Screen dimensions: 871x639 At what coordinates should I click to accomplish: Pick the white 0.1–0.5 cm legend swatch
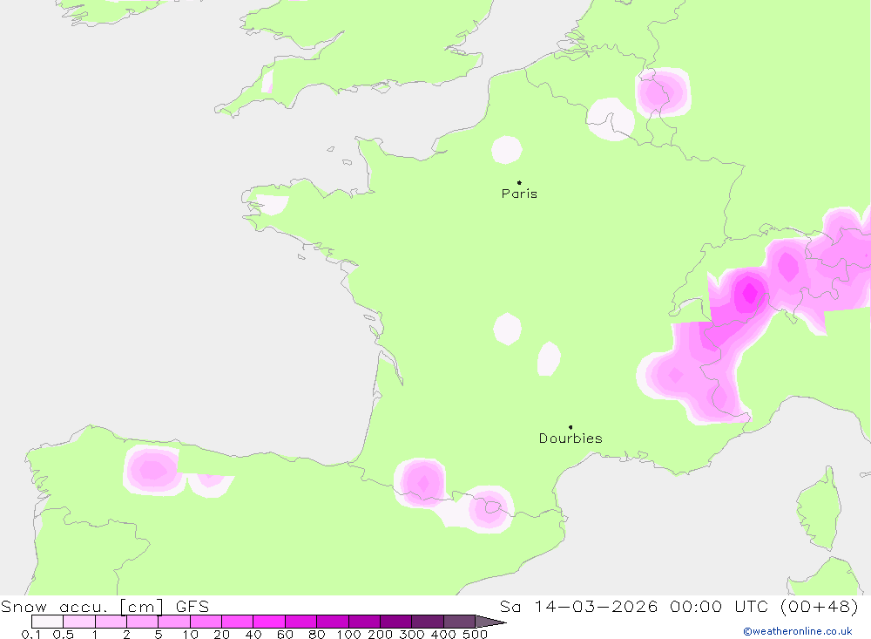click(48, 622)
